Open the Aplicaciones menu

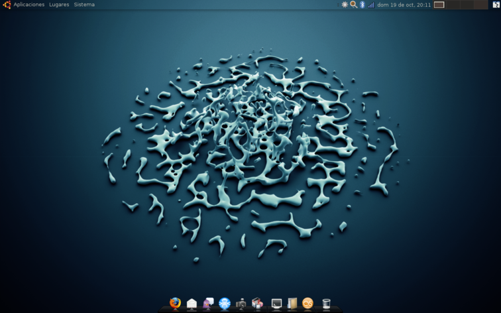(x=28, y=5)
